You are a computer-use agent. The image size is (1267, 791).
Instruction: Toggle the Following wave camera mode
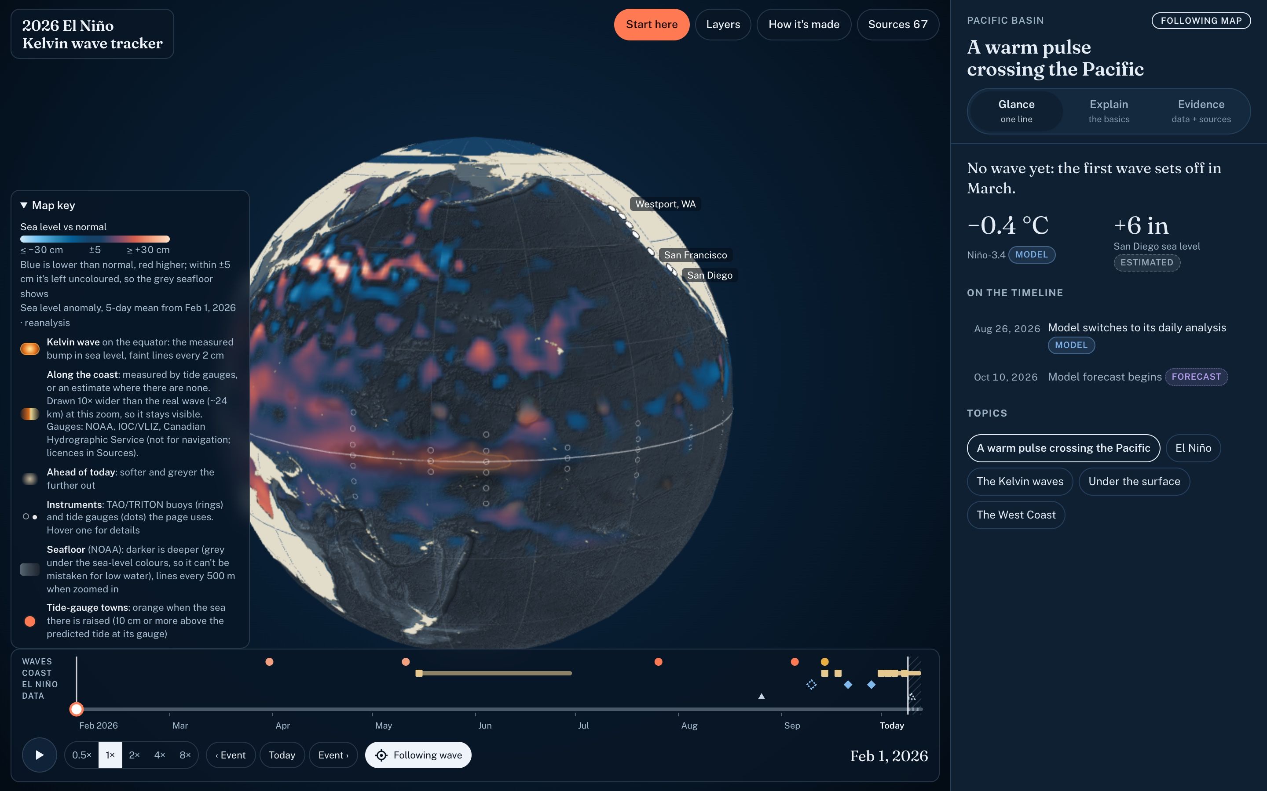coord(418,755)
